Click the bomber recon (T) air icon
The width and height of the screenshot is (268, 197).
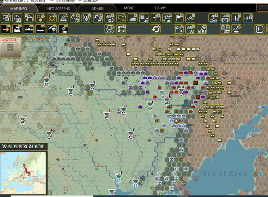tap(213, 18)
